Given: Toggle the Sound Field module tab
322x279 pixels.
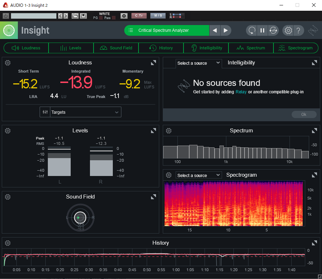Looking at the screenshot, I should 116,48.
